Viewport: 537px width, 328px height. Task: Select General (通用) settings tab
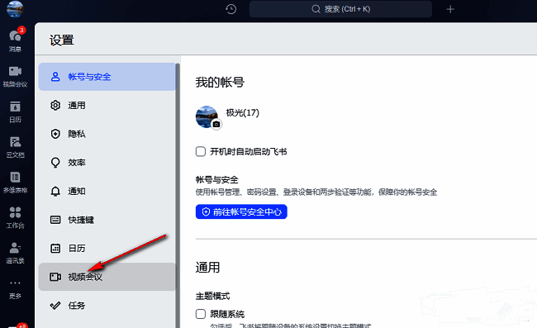(x=107, y=106)
